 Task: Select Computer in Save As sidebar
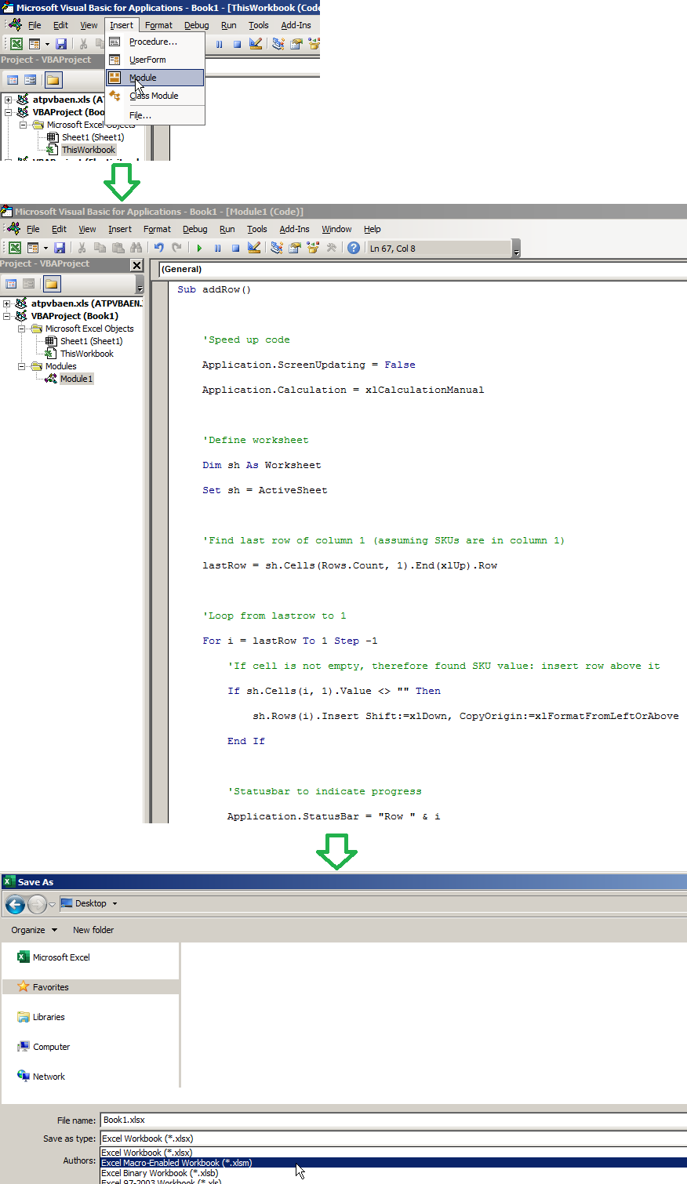point(51,1047)
